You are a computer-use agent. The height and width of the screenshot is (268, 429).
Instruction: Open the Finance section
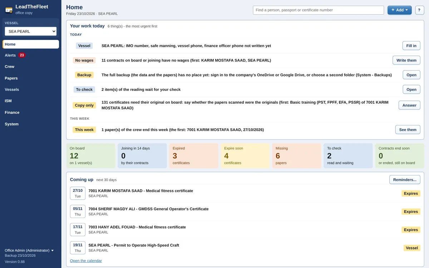point(31,113)
